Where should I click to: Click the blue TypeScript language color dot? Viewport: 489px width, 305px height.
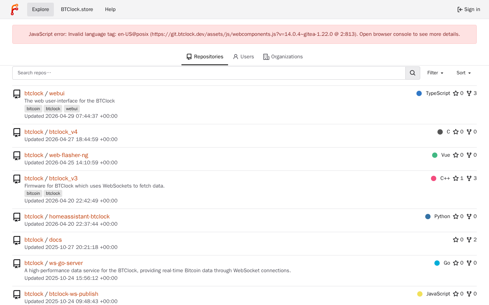419,93
